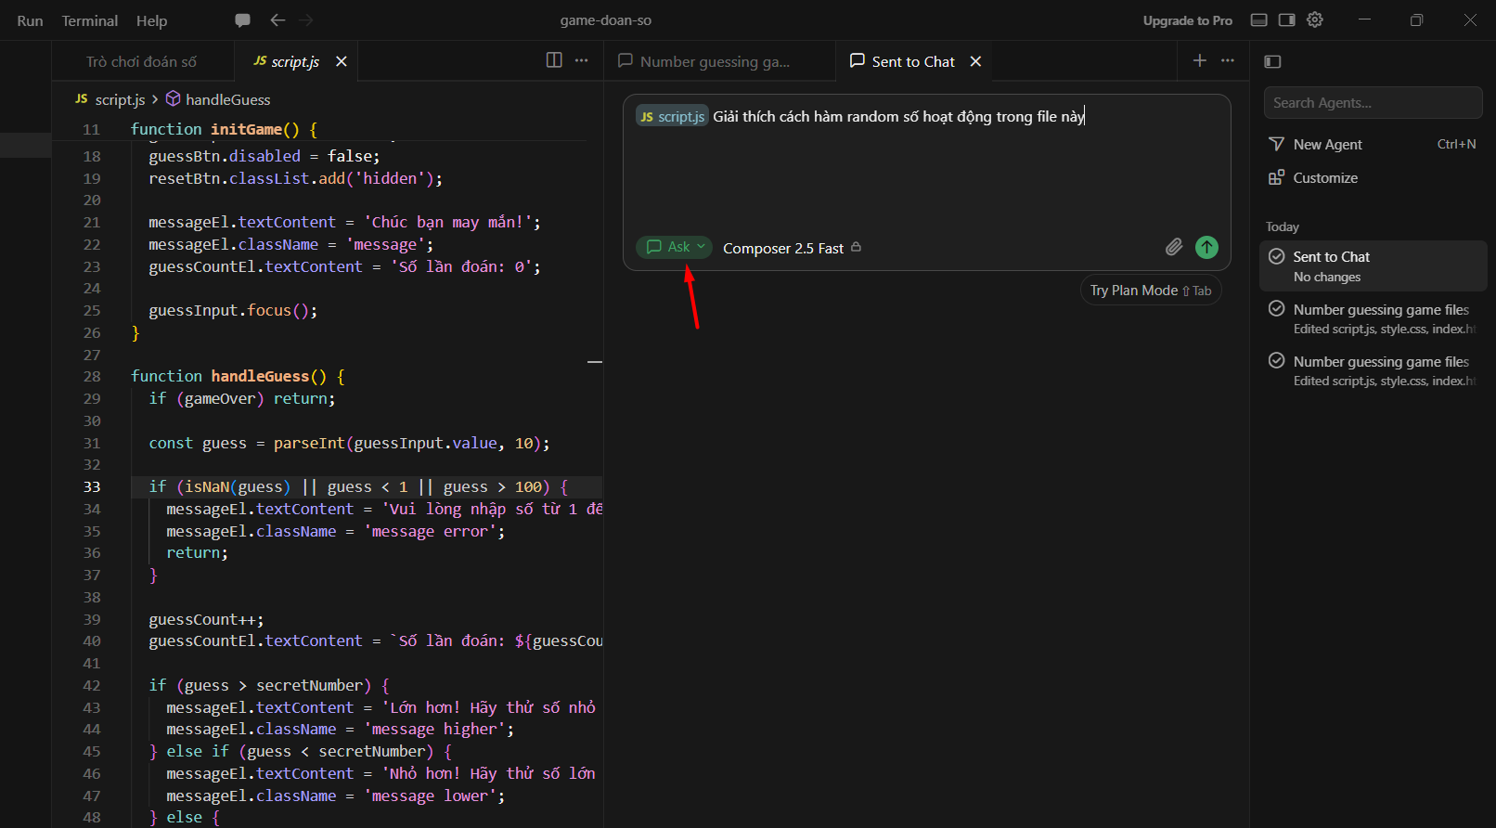Click the resetBtn.classList.add line
The height and width of the screenshot is (828, 1496).
[296, 178]
